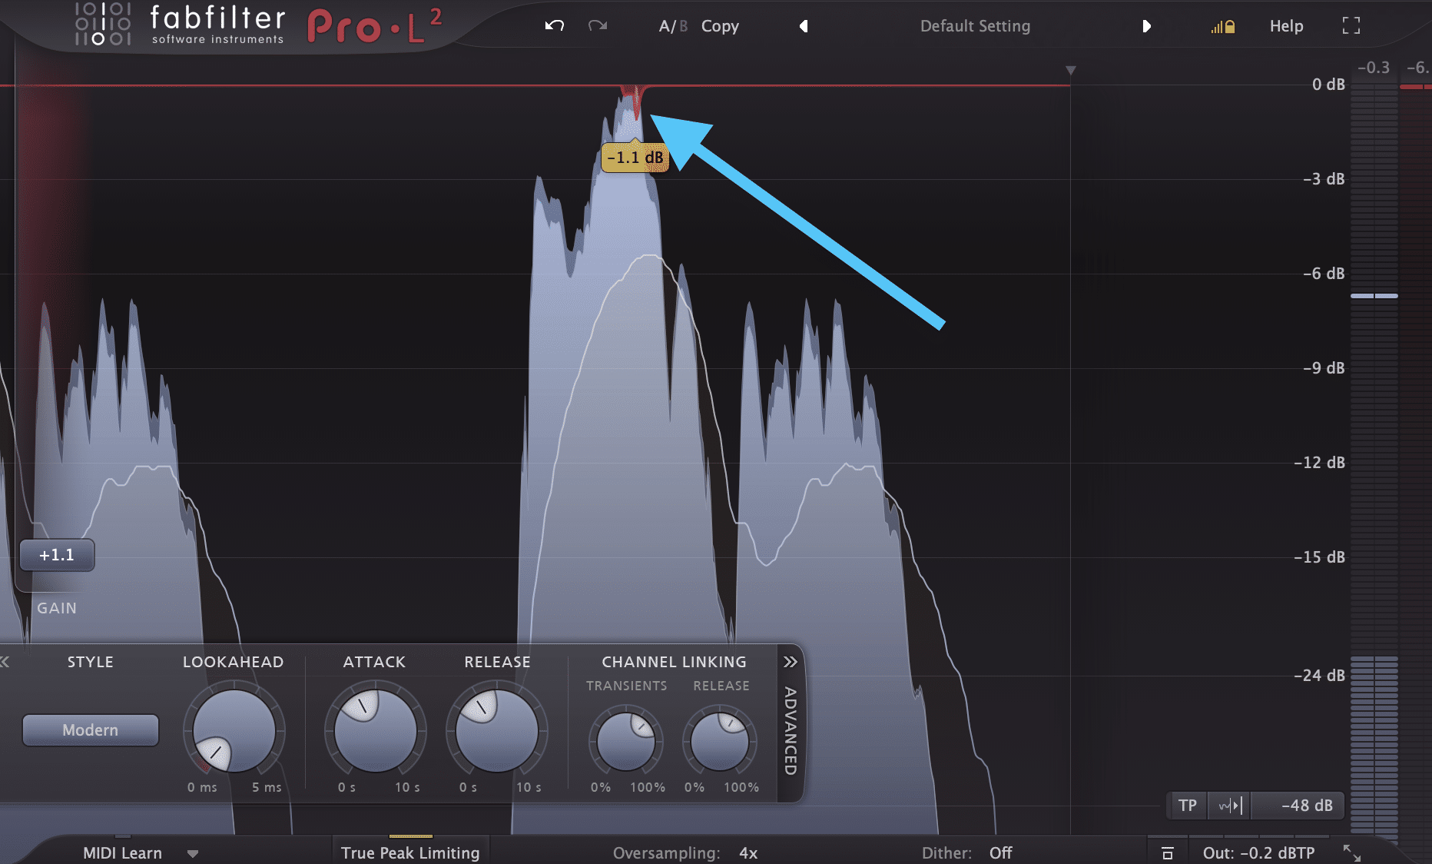The width and height of the screenshot is (1432, 864).
Task: Open the Dither Off menu
Action: [967, 853]
